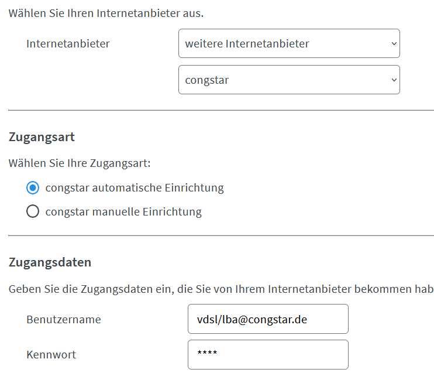
Task: Click the 'Zugangsart' section heading
Action: point(42,138)
